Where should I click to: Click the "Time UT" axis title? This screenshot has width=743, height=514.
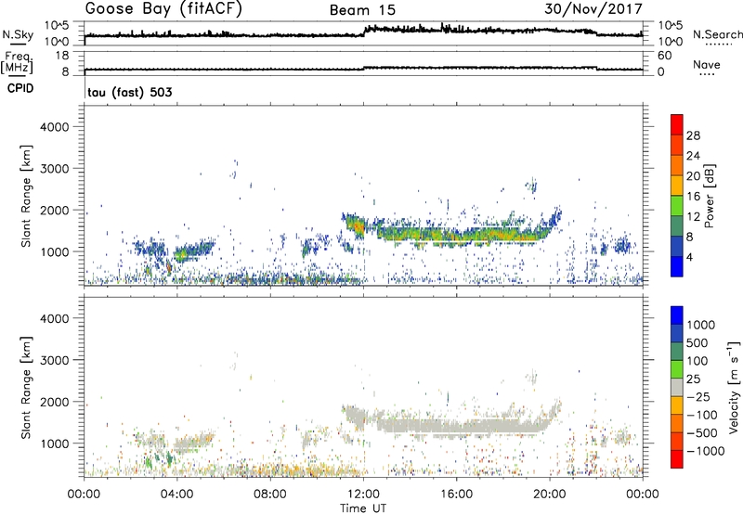(363, 508)
